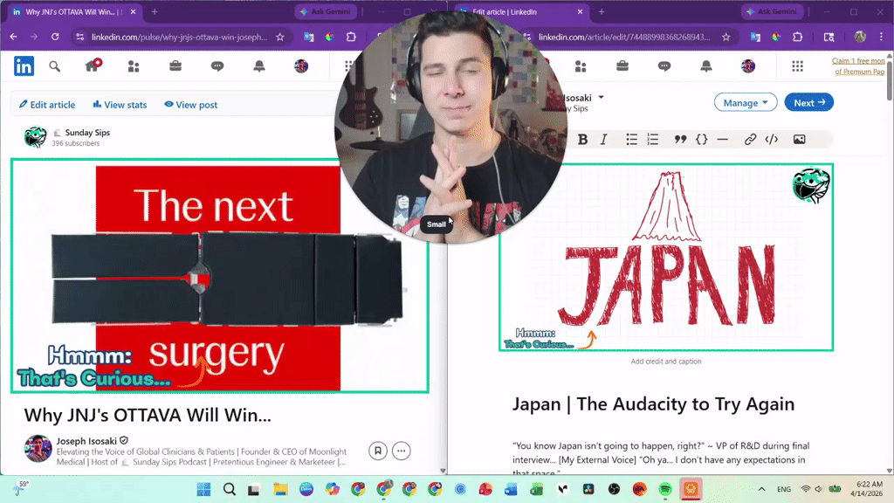Open the For Business apps grid in right window

(x=798, y=66)
